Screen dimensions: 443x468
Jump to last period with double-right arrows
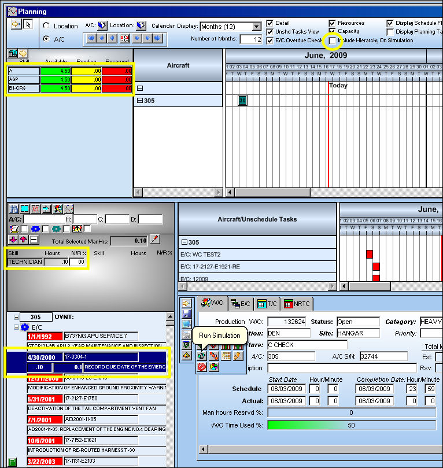coord(158,39)
